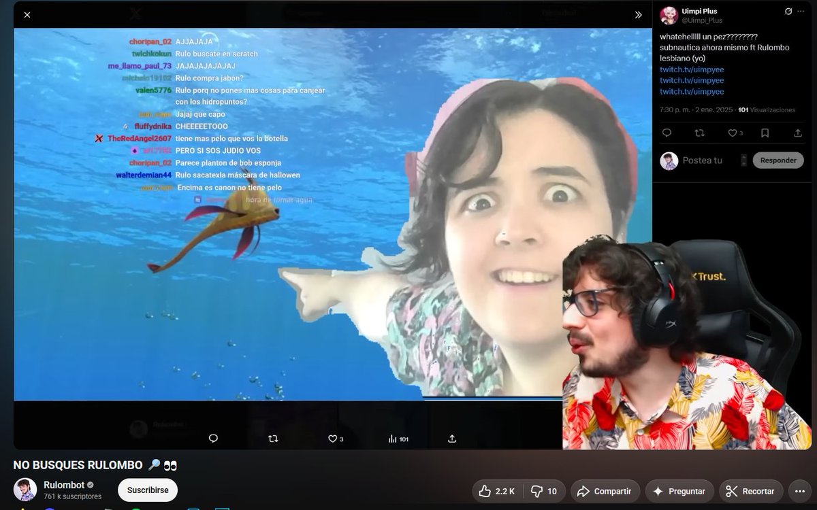Image resolution: width=817 pixels, height=510 pixels.
Task: Click the repost icon below the media
Action: [274, 439]
